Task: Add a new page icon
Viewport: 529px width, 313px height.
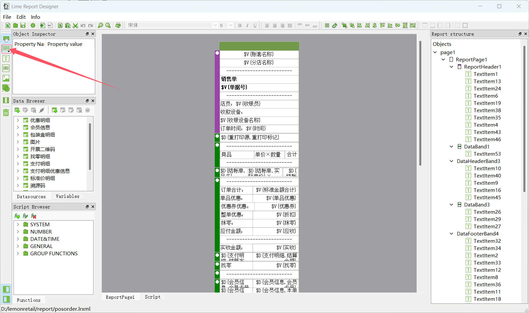Action: [x=42, y=25]
